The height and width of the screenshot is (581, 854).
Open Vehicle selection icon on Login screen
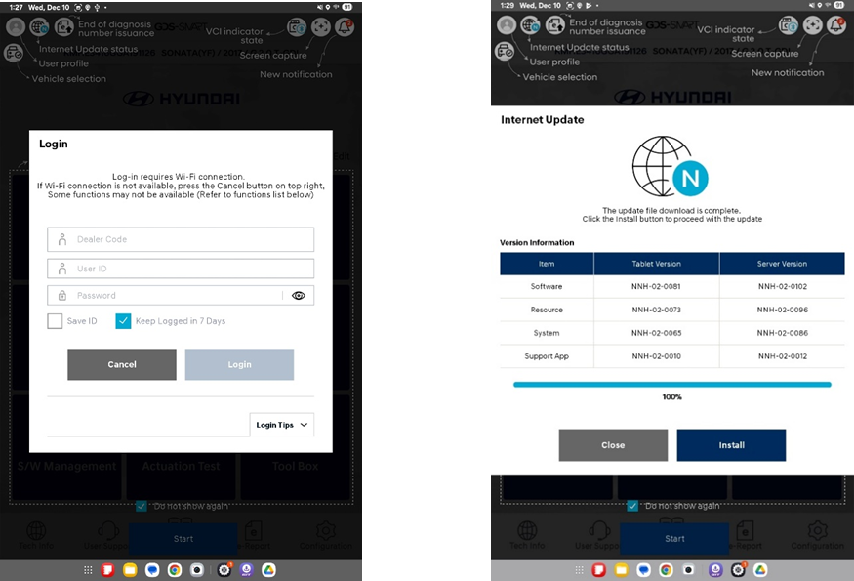(13, 54)
